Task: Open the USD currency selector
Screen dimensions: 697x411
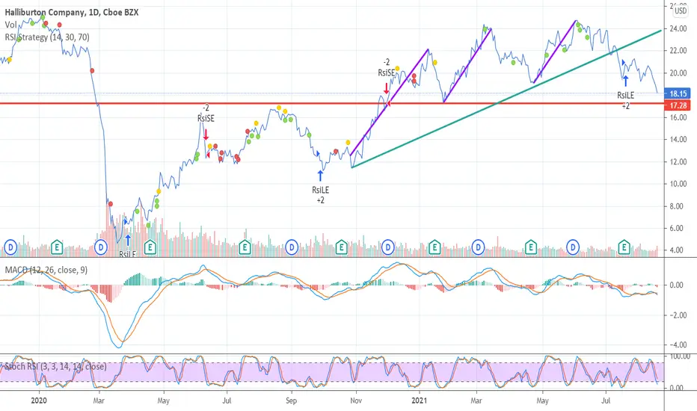Action: (680, 10)
